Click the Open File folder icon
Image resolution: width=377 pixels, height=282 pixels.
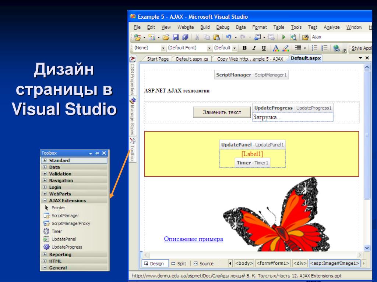(166, 37)
